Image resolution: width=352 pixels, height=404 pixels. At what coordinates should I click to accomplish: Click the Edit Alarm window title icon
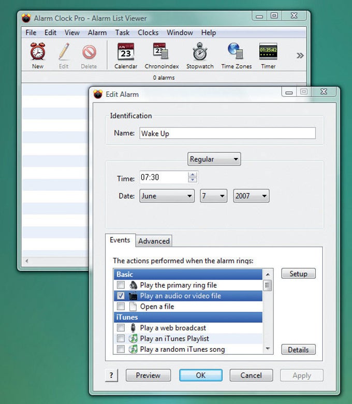(98, 94)
